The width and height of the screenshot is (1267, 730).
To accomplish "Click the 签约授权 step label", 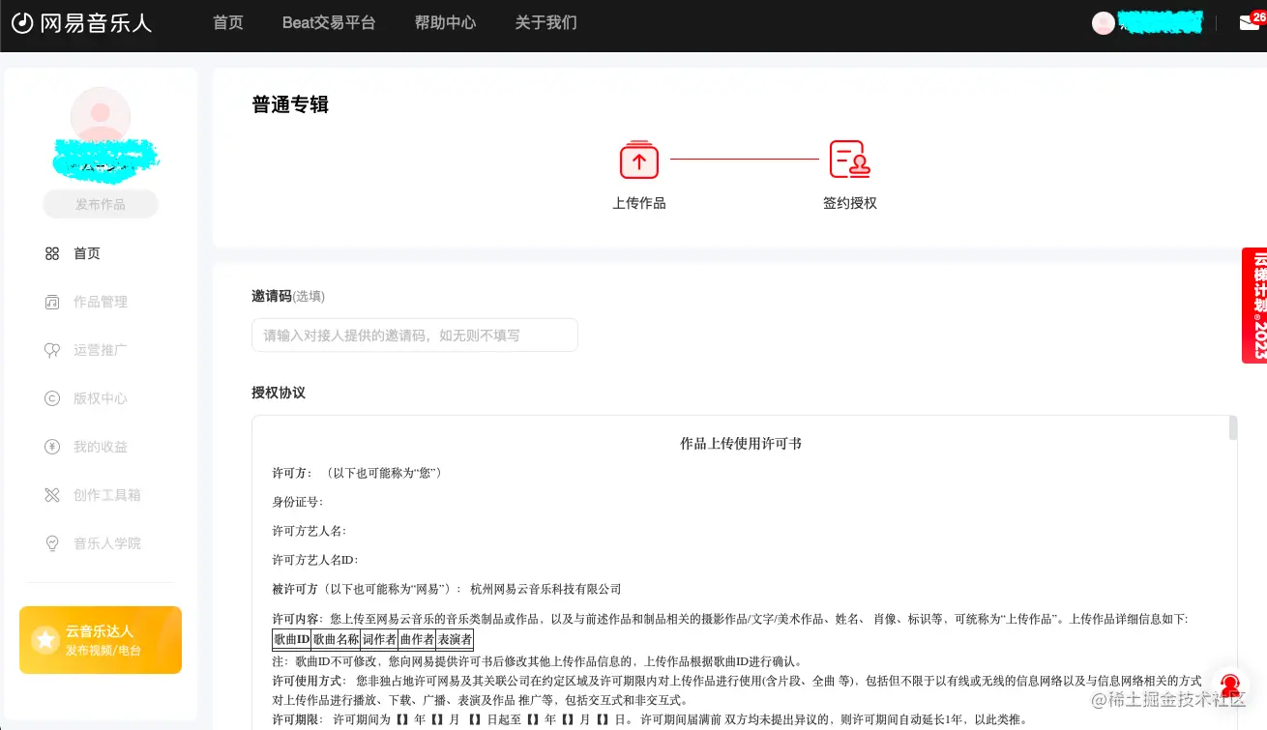I will (850, 203).
